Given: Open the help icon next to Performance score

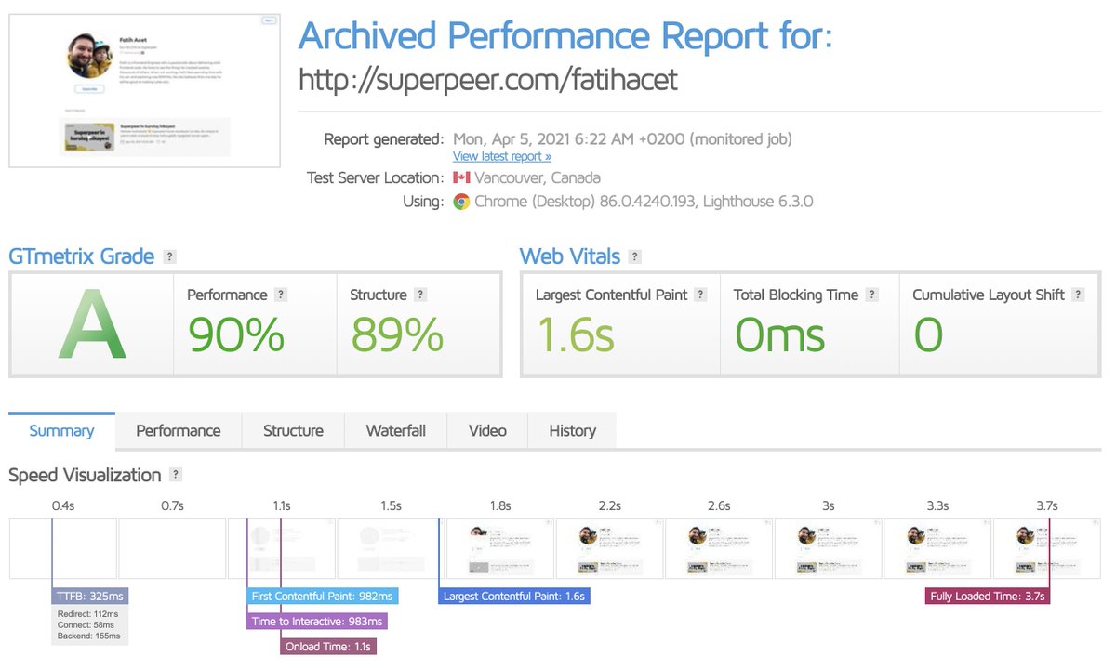Looking at the screenshot, I should point(281,295).
